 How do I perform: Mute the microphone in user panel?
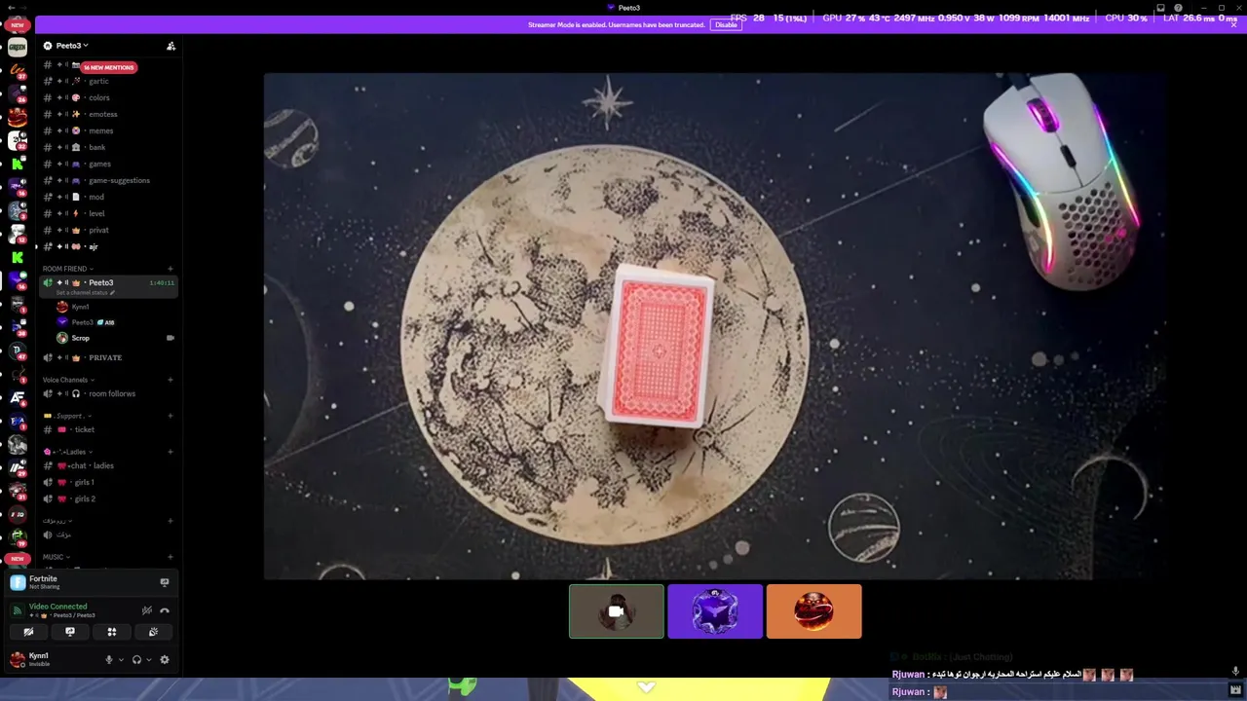109,659
